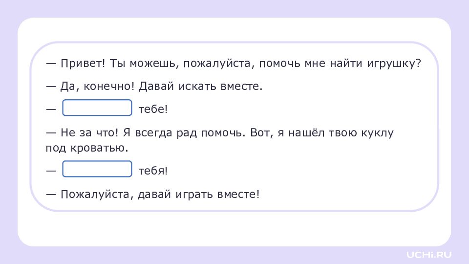Click the text "под кроватью."
This screenshot has width=469, height=264.
coord(87,148)
